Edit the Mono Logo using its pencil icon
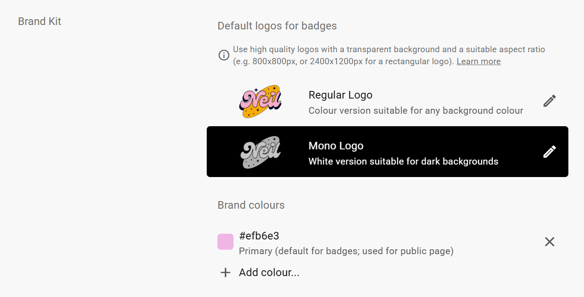Image resolution: width=584 pixels, height=297 pixels. (x=549, y=152)
